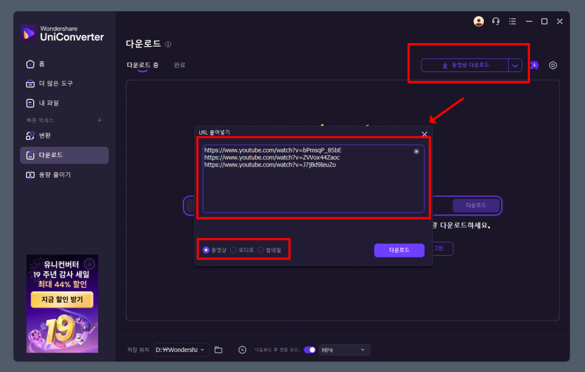
Task: Clear the pasted URLs with the x icon
Action: click(417, 151)
